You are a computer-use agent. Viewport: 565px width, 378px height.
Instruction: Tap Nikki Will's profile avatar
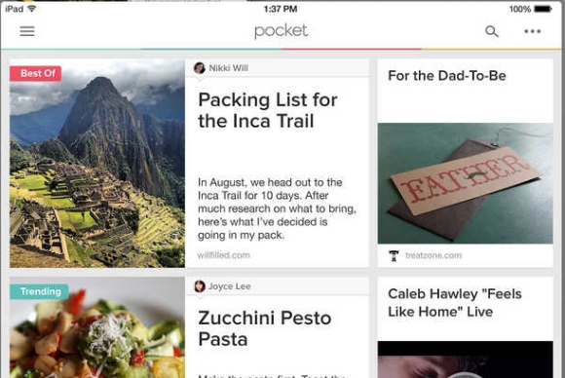click(200, 68)
